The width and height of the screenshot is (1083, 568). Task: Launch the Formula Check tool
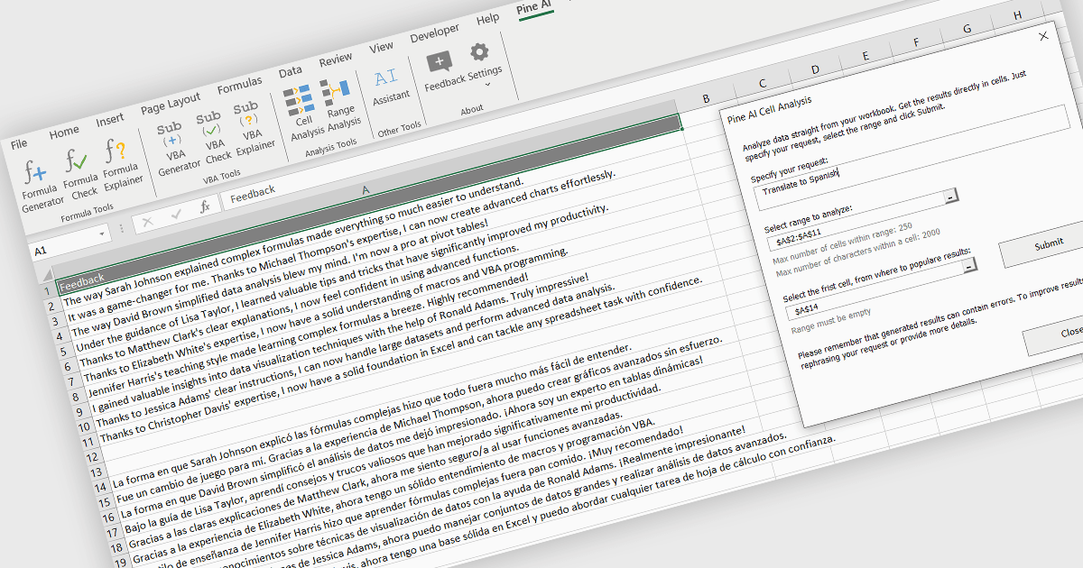tap(79, 173)
